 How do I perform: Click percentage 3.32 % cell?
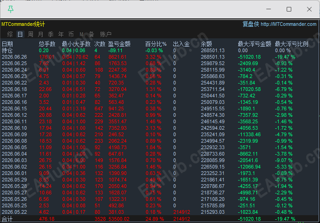click(x=153, y=57)
